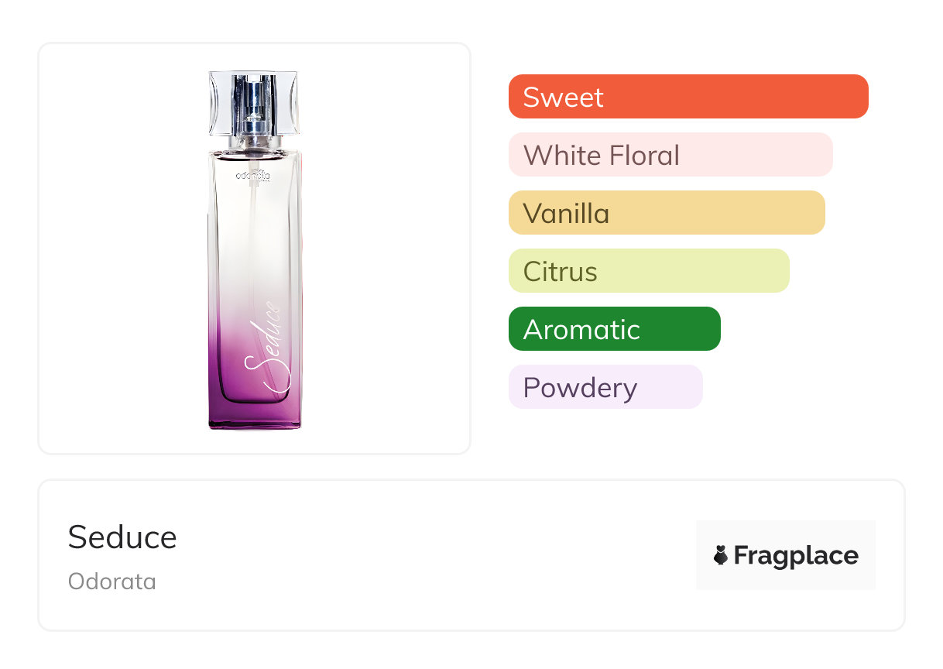
Task: Click the silver cap of the bottle
Action: coord(254,102)
